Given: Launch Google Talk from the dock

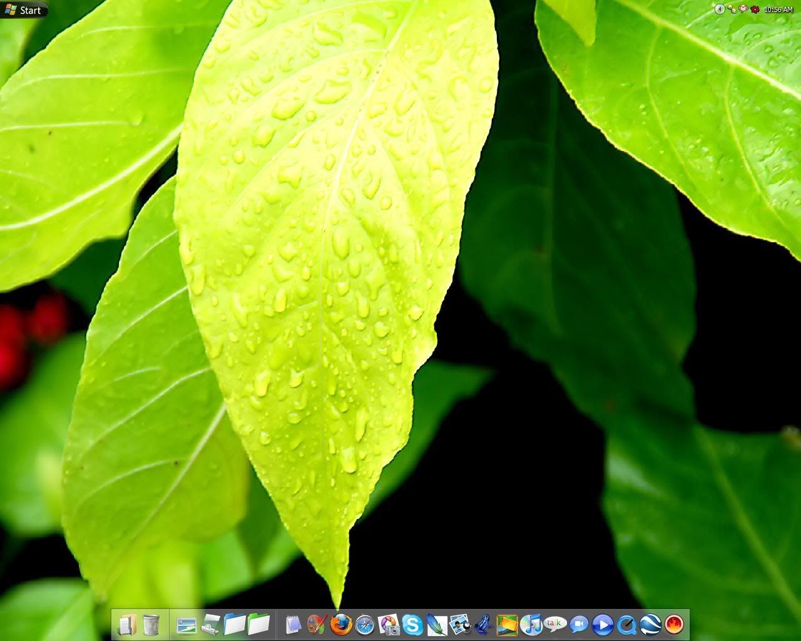Looking at the screenshot, I should (x=555, y=623).
